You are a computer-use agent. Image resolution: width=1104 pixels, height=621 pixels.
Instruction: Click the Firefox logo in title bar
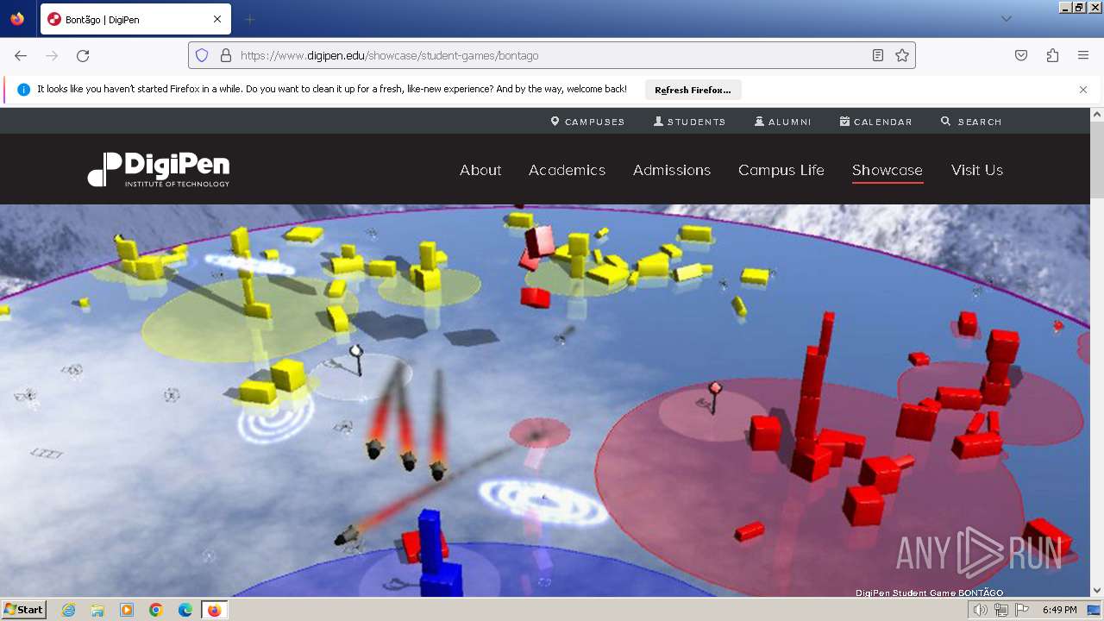[17, 19]
